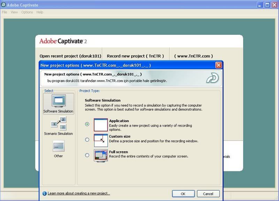279x201 pixels.
Task: Click the 'Full screen' option label text
Action: [x=119, y=152]
